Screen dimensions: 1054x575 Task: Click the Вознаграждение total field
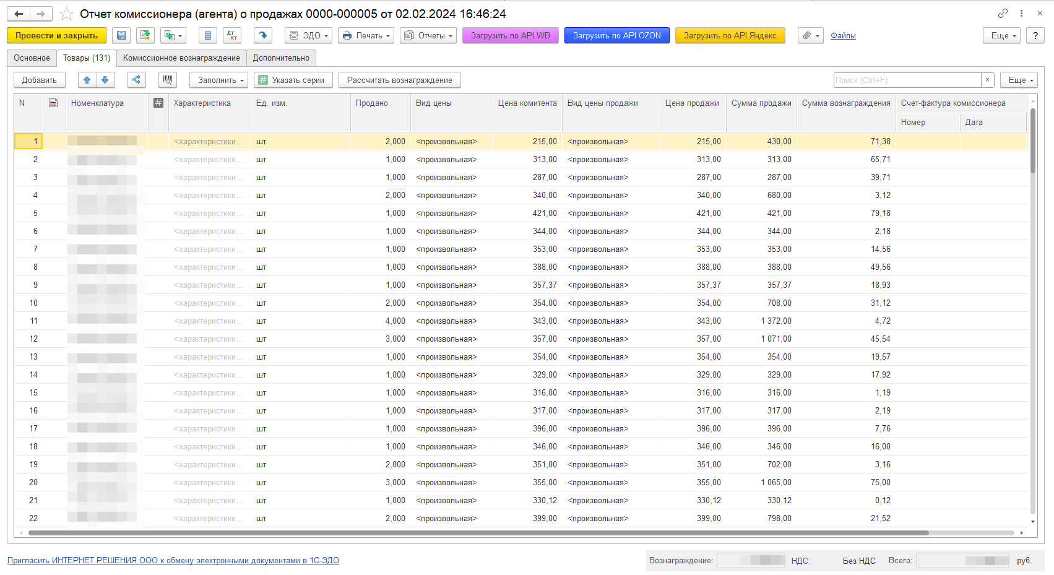(751, 560)
